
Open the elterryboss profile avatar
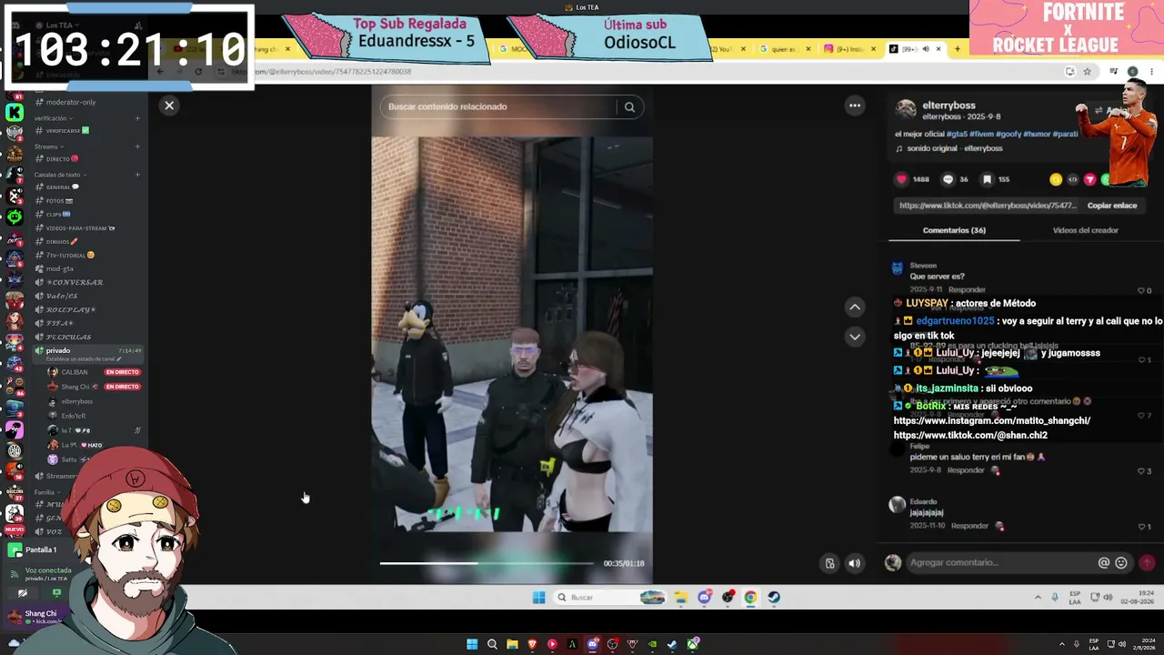906,110
